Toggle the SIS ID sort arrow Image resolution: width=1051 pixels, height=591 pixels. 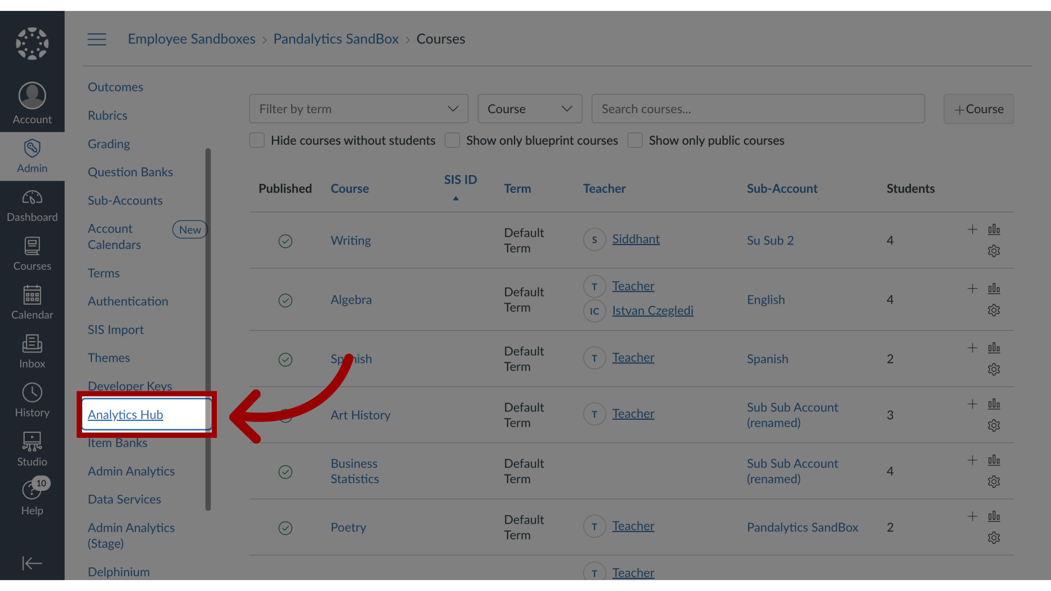456,198
